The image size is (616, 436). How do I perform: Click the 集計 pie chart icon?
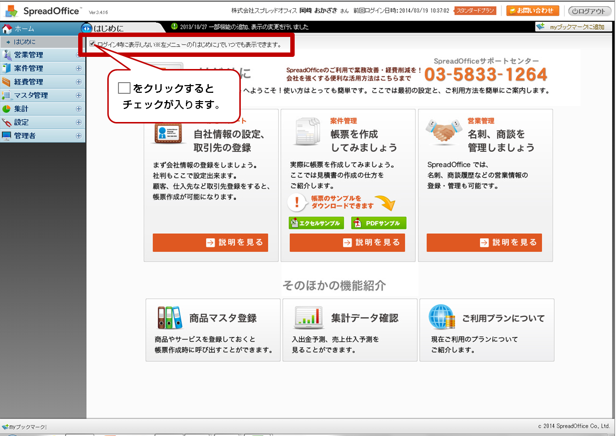(7, 109)
